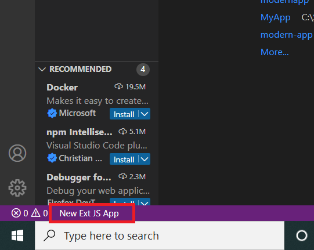Open the Windows Start menu

coord(17,235)
